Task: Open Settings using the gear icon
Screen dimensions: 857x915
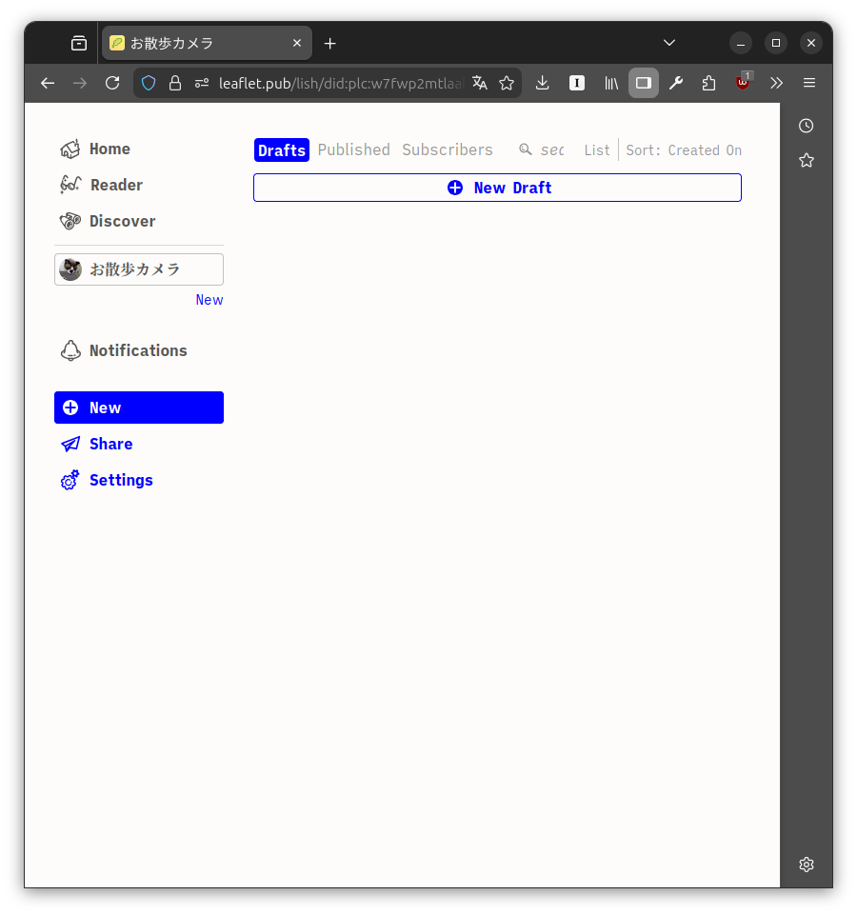Action: 70,480
